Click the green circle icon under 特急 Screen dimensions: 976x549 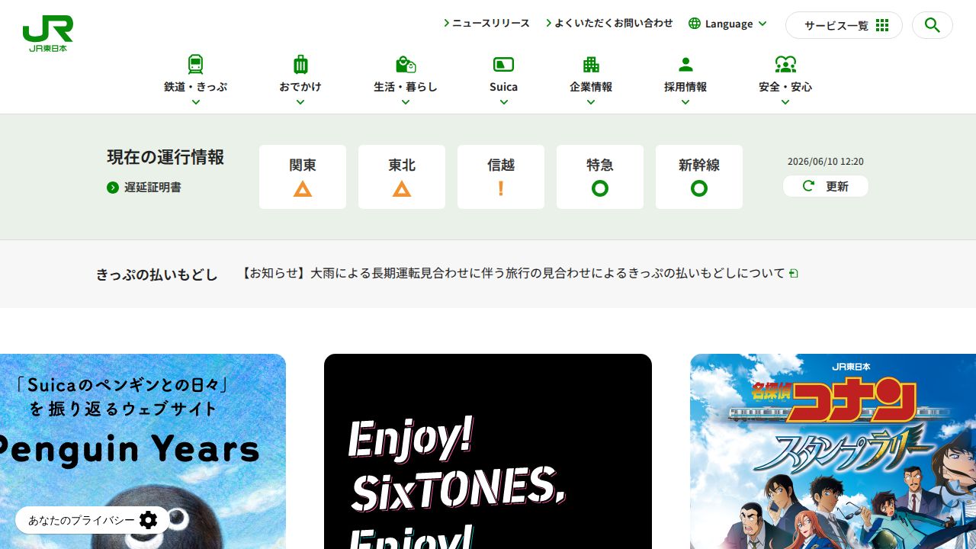[x=600, y=188]
